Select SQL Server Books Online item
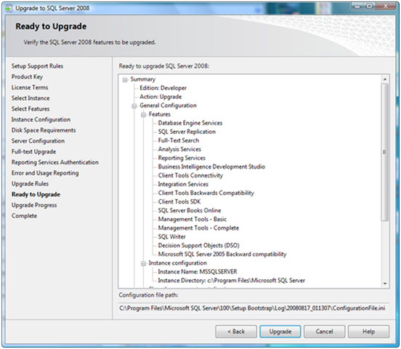Image resolution: width=401 pixels, height=349 pixels. (x=190, y=210)
